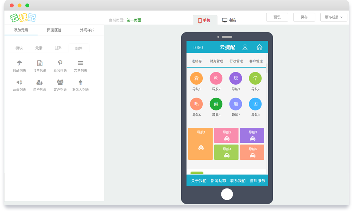Viewport: 353px width, 211px height.
Task: Select the 联系人列表 person icon
Action: pos(81,83)
